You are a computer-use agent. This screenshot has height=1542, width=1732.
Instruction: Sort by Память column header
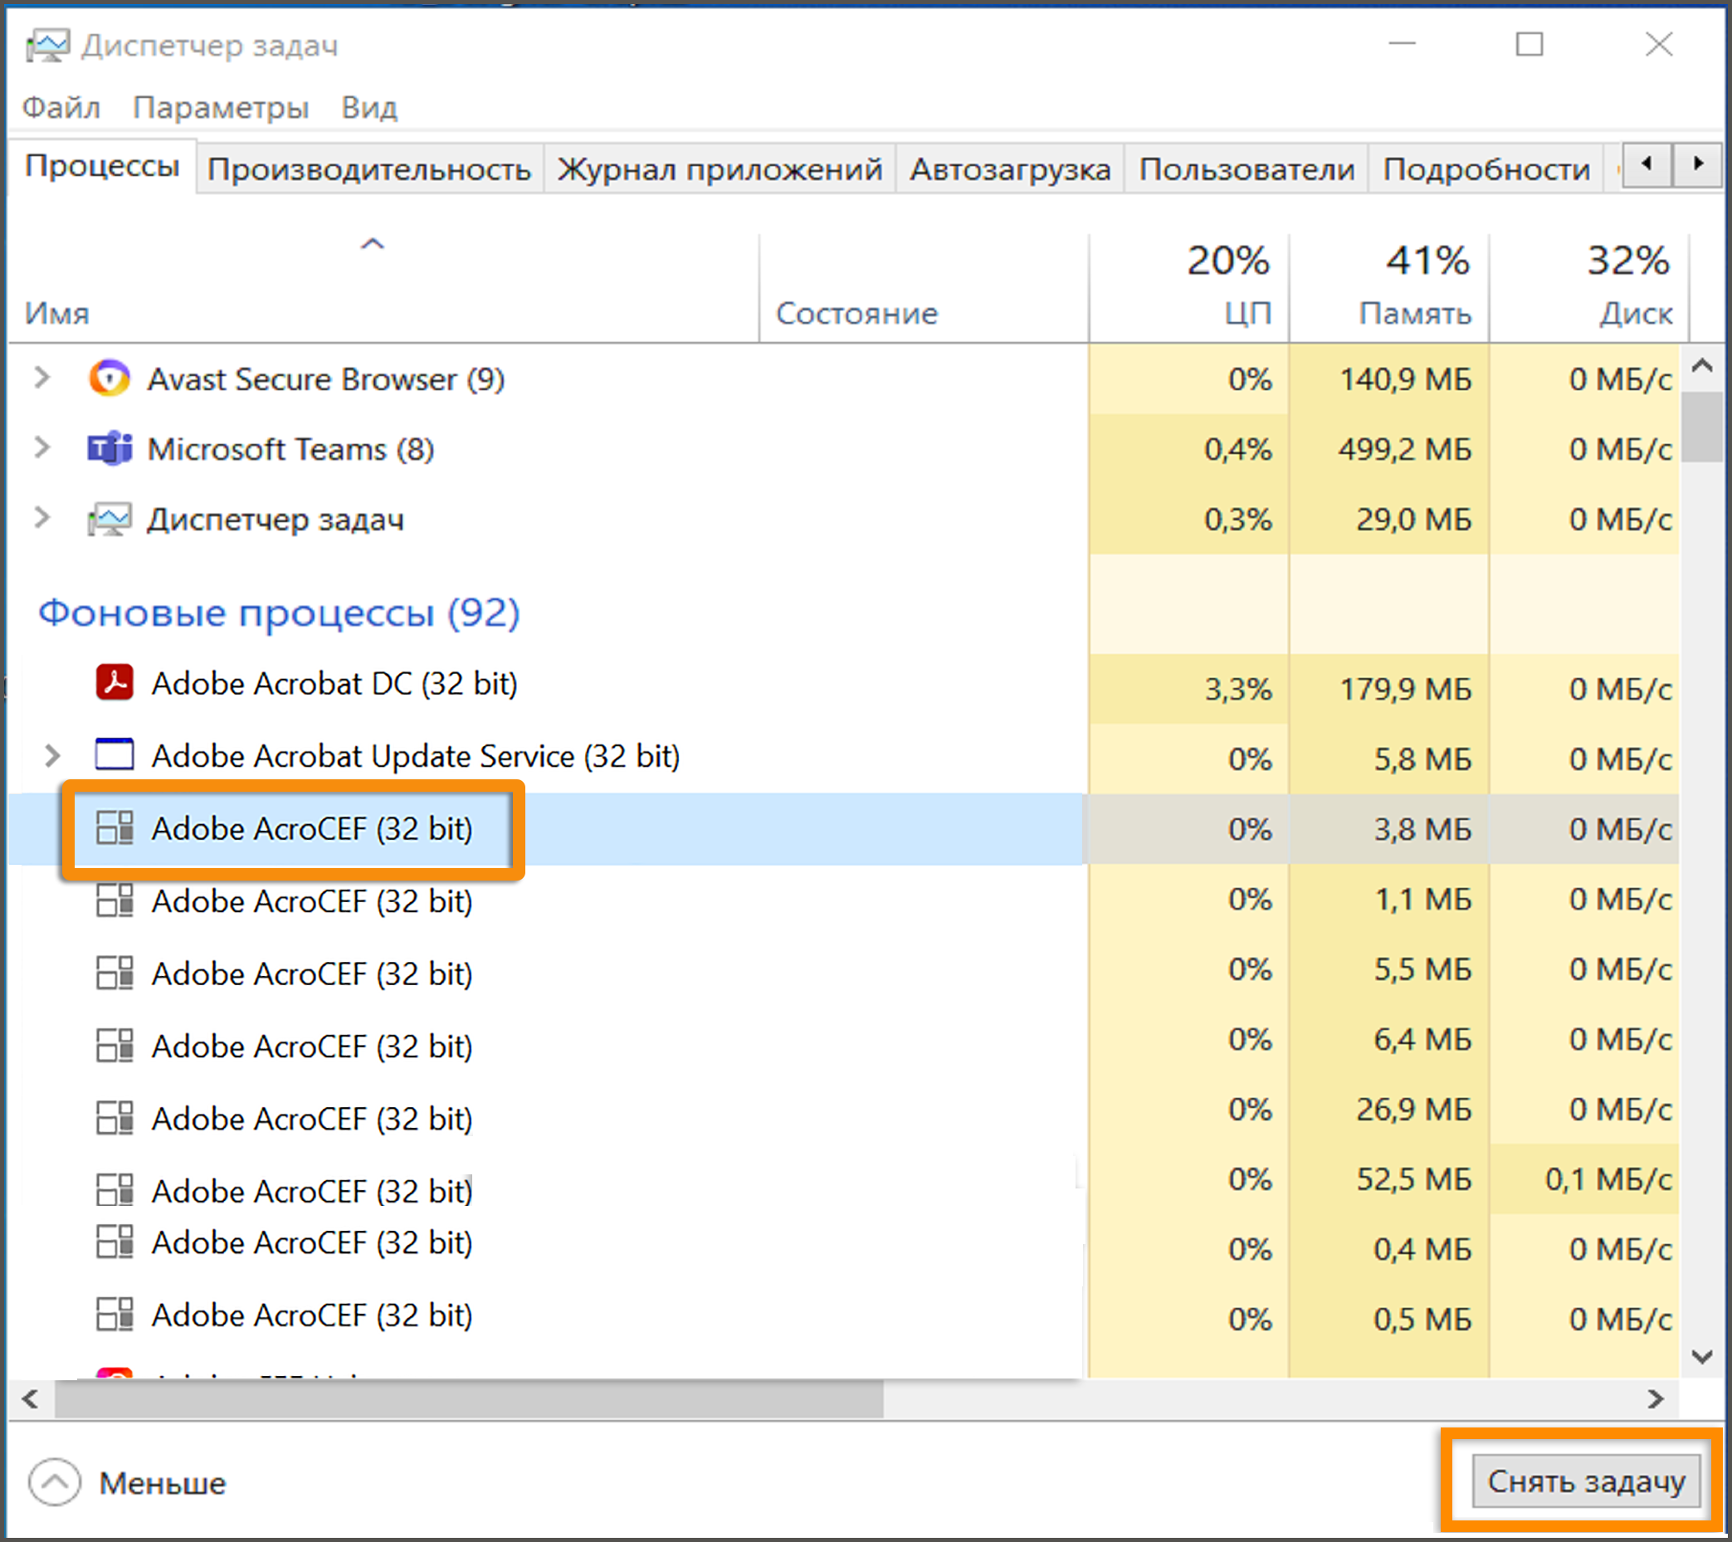pos(1414,313)
